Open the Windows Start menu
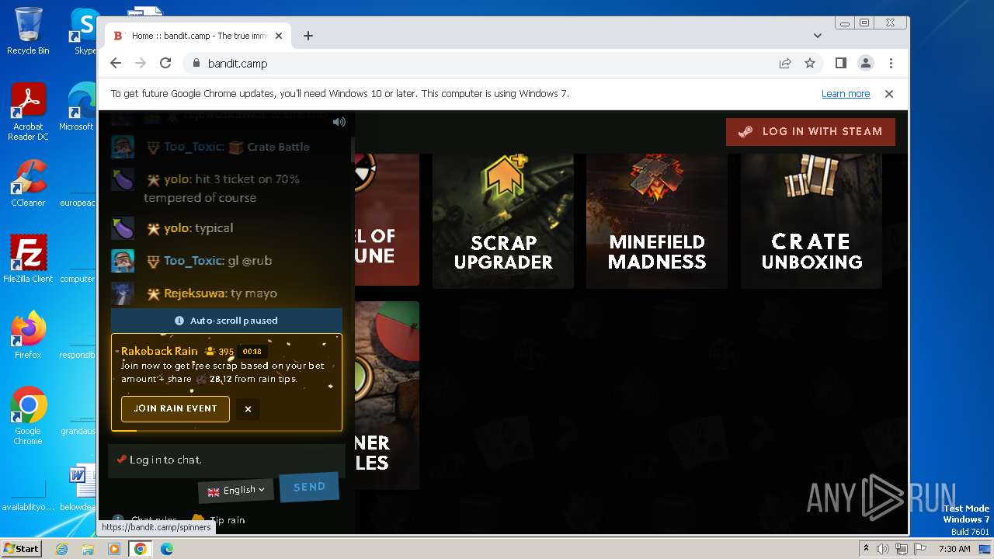 tap(21, 549)
